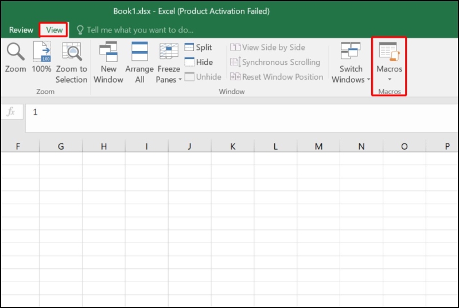The height and width of the screenshot is (308, 459).
Task: Select column G header
Action: coord(61,147)
